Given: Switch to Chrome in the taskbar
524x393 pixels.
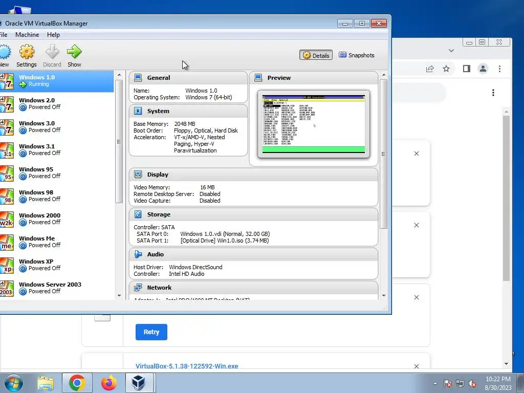Looking at the screenshot, I should pos(77,383).
